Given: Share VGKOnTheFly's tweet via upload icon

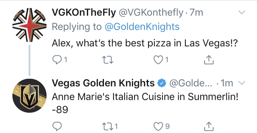Looking at the screenshot, I should (209, 60).
